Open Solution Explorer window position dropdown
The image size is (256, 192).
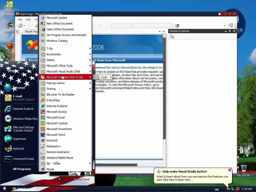click(x=225, y=31)
